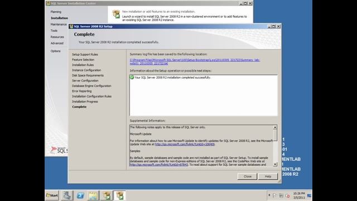Image resolution: width=357 pixels, height=201 pixels.
Task: Open Windows PowerShell from taskbar
Action: click(x=80, y=195)
